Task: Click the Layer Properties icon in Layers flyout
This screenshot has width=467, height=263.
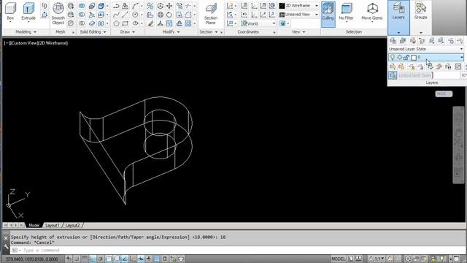Action: point(393,41)
